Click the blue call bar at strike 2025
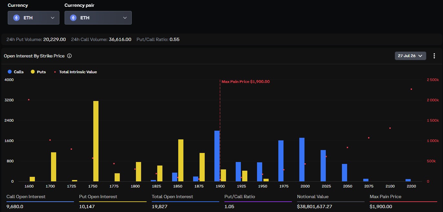This screenshot has height=212, width=443. click(323, 166)
